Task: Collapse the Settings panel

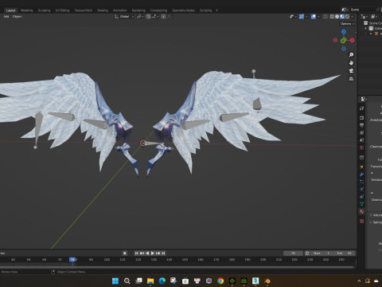Action: click(x=371, y=222)
